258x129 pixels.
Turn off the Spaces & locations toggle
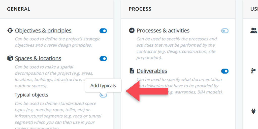click(103, 59)
